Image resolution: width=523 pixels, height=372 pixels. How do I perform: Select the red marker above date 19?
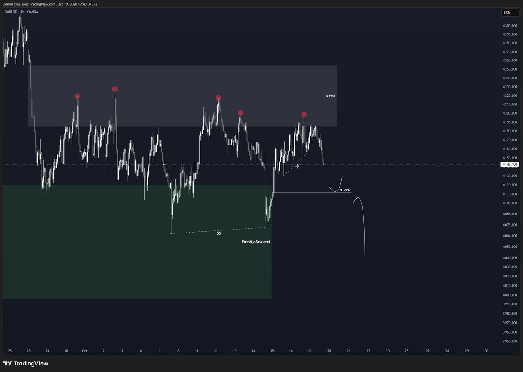click(304, 114)
